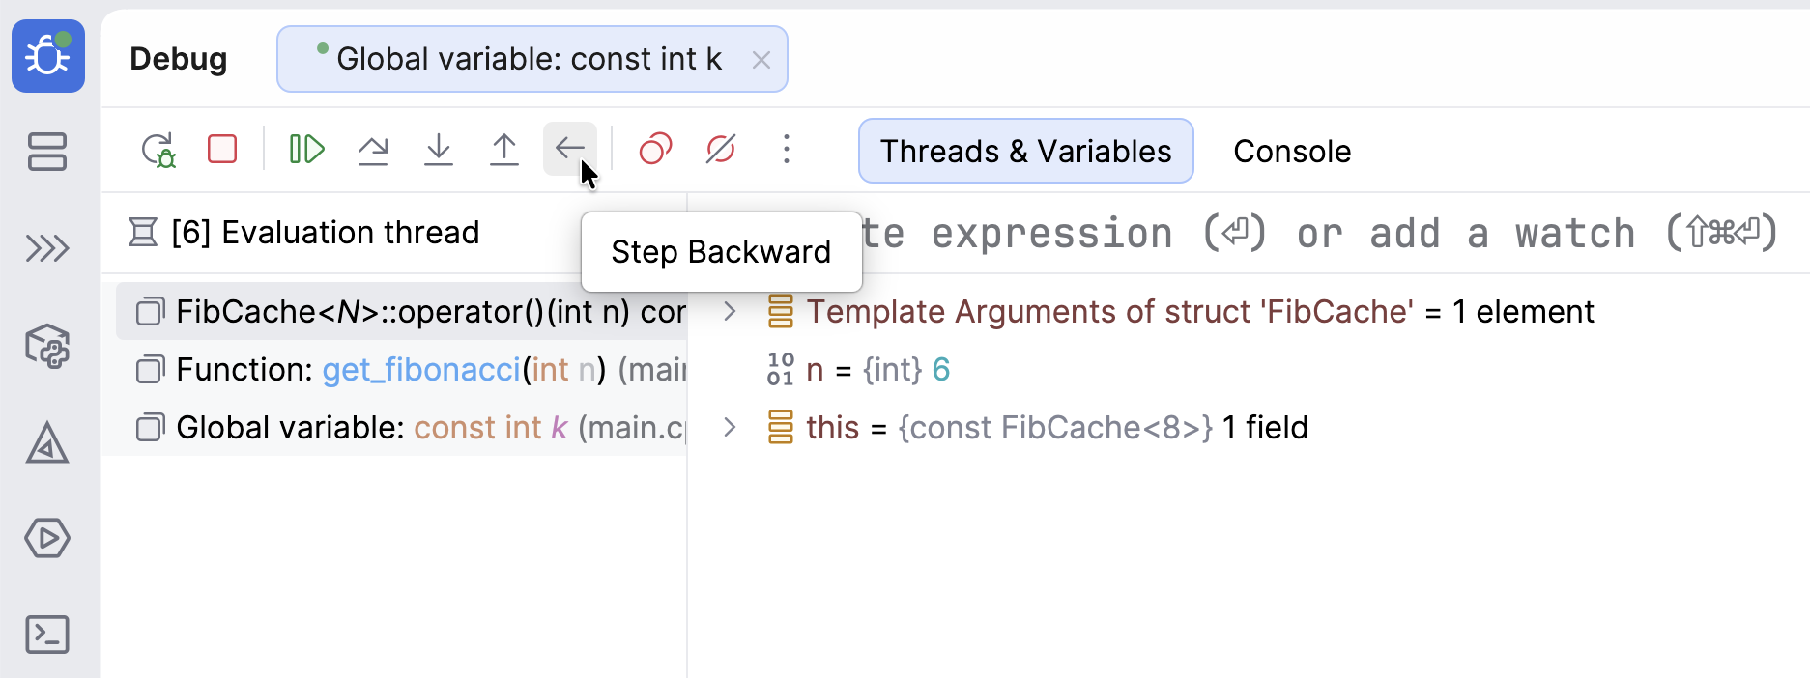The height and width of the screenshot is (678, 1810).
Task: Click the Step Backward arrow
Action: point(569,149)
